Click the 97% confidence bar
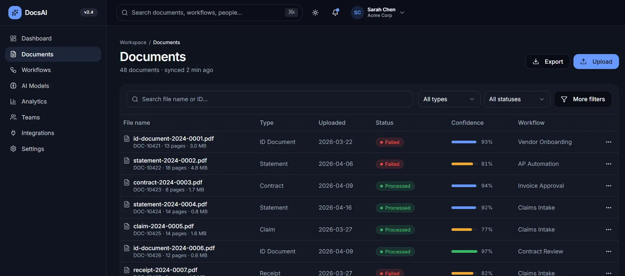Screen dimensions: 625x276 click(464, 251)
